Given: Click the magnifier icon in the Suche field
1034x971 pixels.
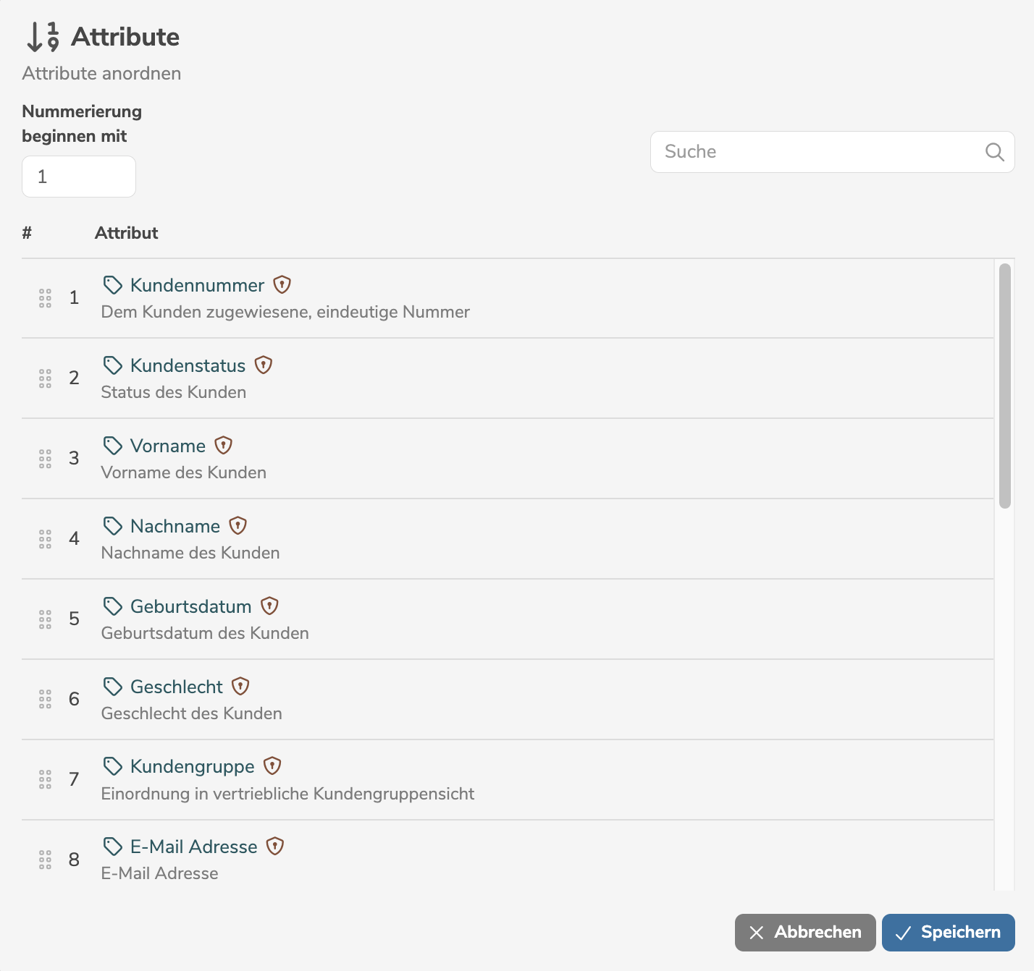Looking at the screenshot, I should (994, 152).
